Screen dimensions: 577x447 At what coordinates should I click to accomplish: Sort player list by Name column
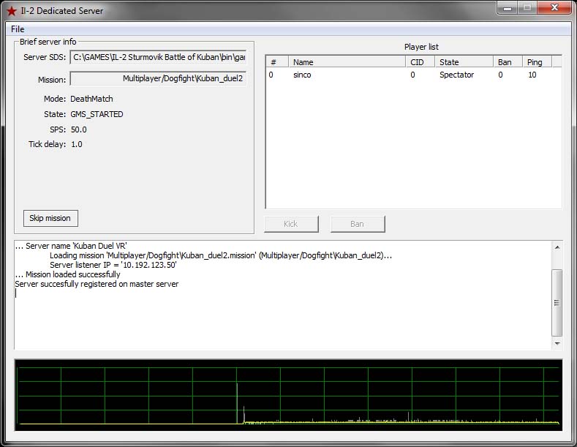pyautogui.click(x=347, y=62)
